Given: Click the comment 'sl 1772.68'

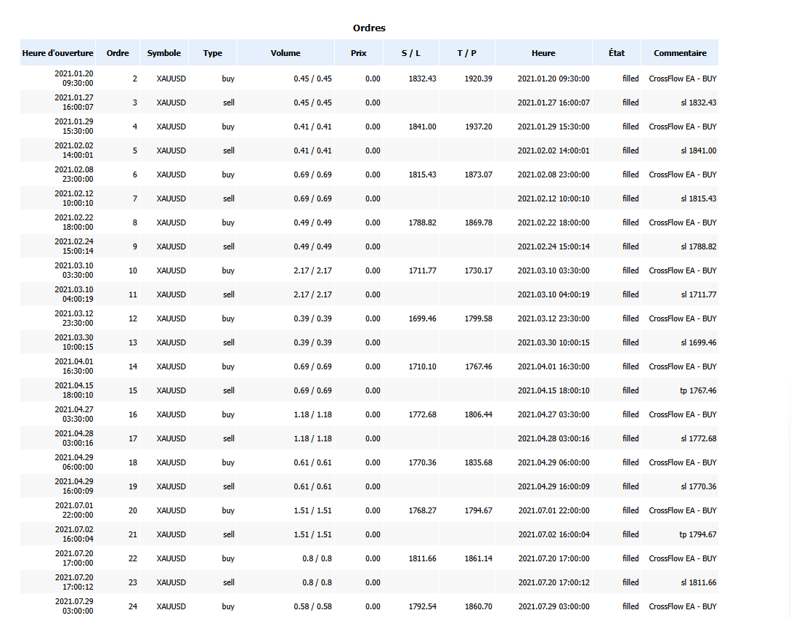Looking at the screenshot, I should 699,438.
